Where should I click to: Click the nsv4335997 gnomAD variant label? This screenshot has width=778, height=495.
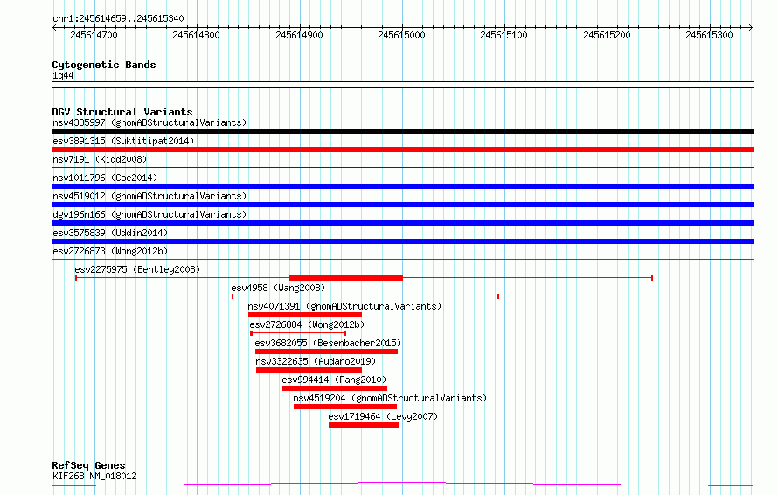click(149, 122)
